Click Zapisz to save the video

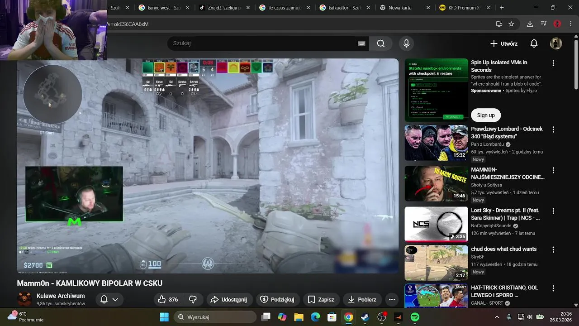click(x=321, y=300)
